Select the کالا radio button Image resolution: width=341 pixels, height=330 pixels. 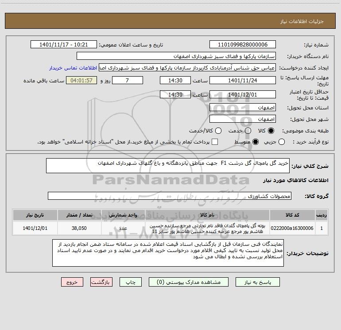click(x=271, y=131)
